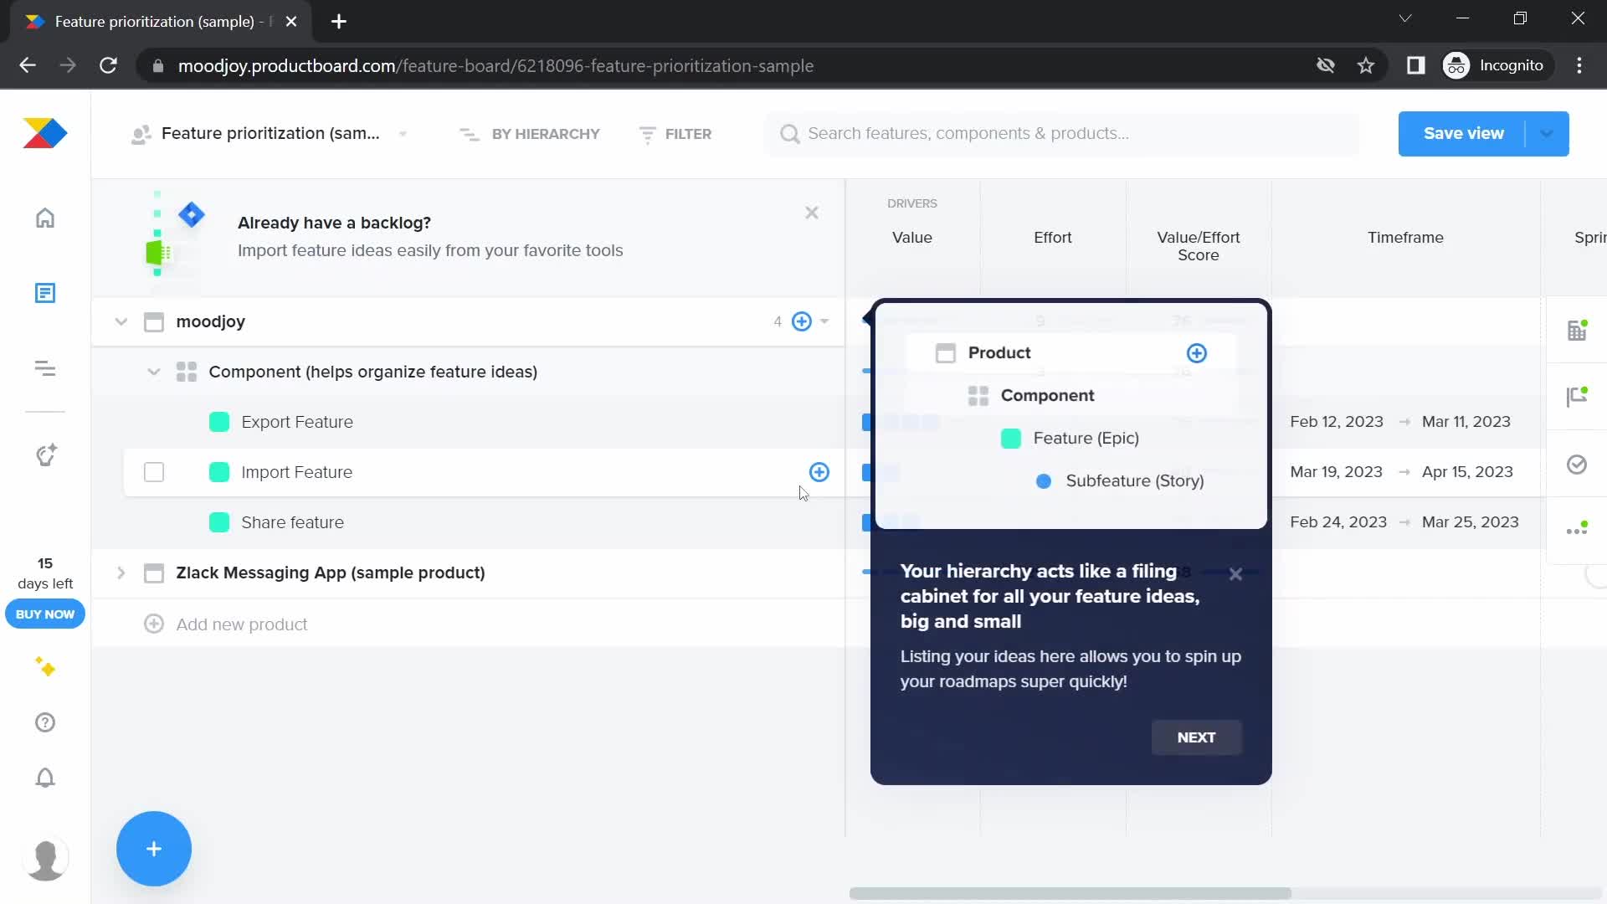
Task: Open the notifications bell icon
Action: pyautogui.click(x=45, y=778)
